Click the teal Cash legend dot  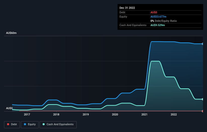[44, 124]
